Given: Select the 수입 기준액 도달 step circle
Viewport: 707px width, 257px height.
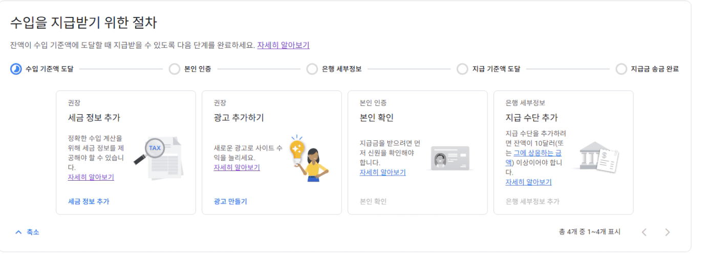Looking at the screenshot, I should click(x=16, y=69).
